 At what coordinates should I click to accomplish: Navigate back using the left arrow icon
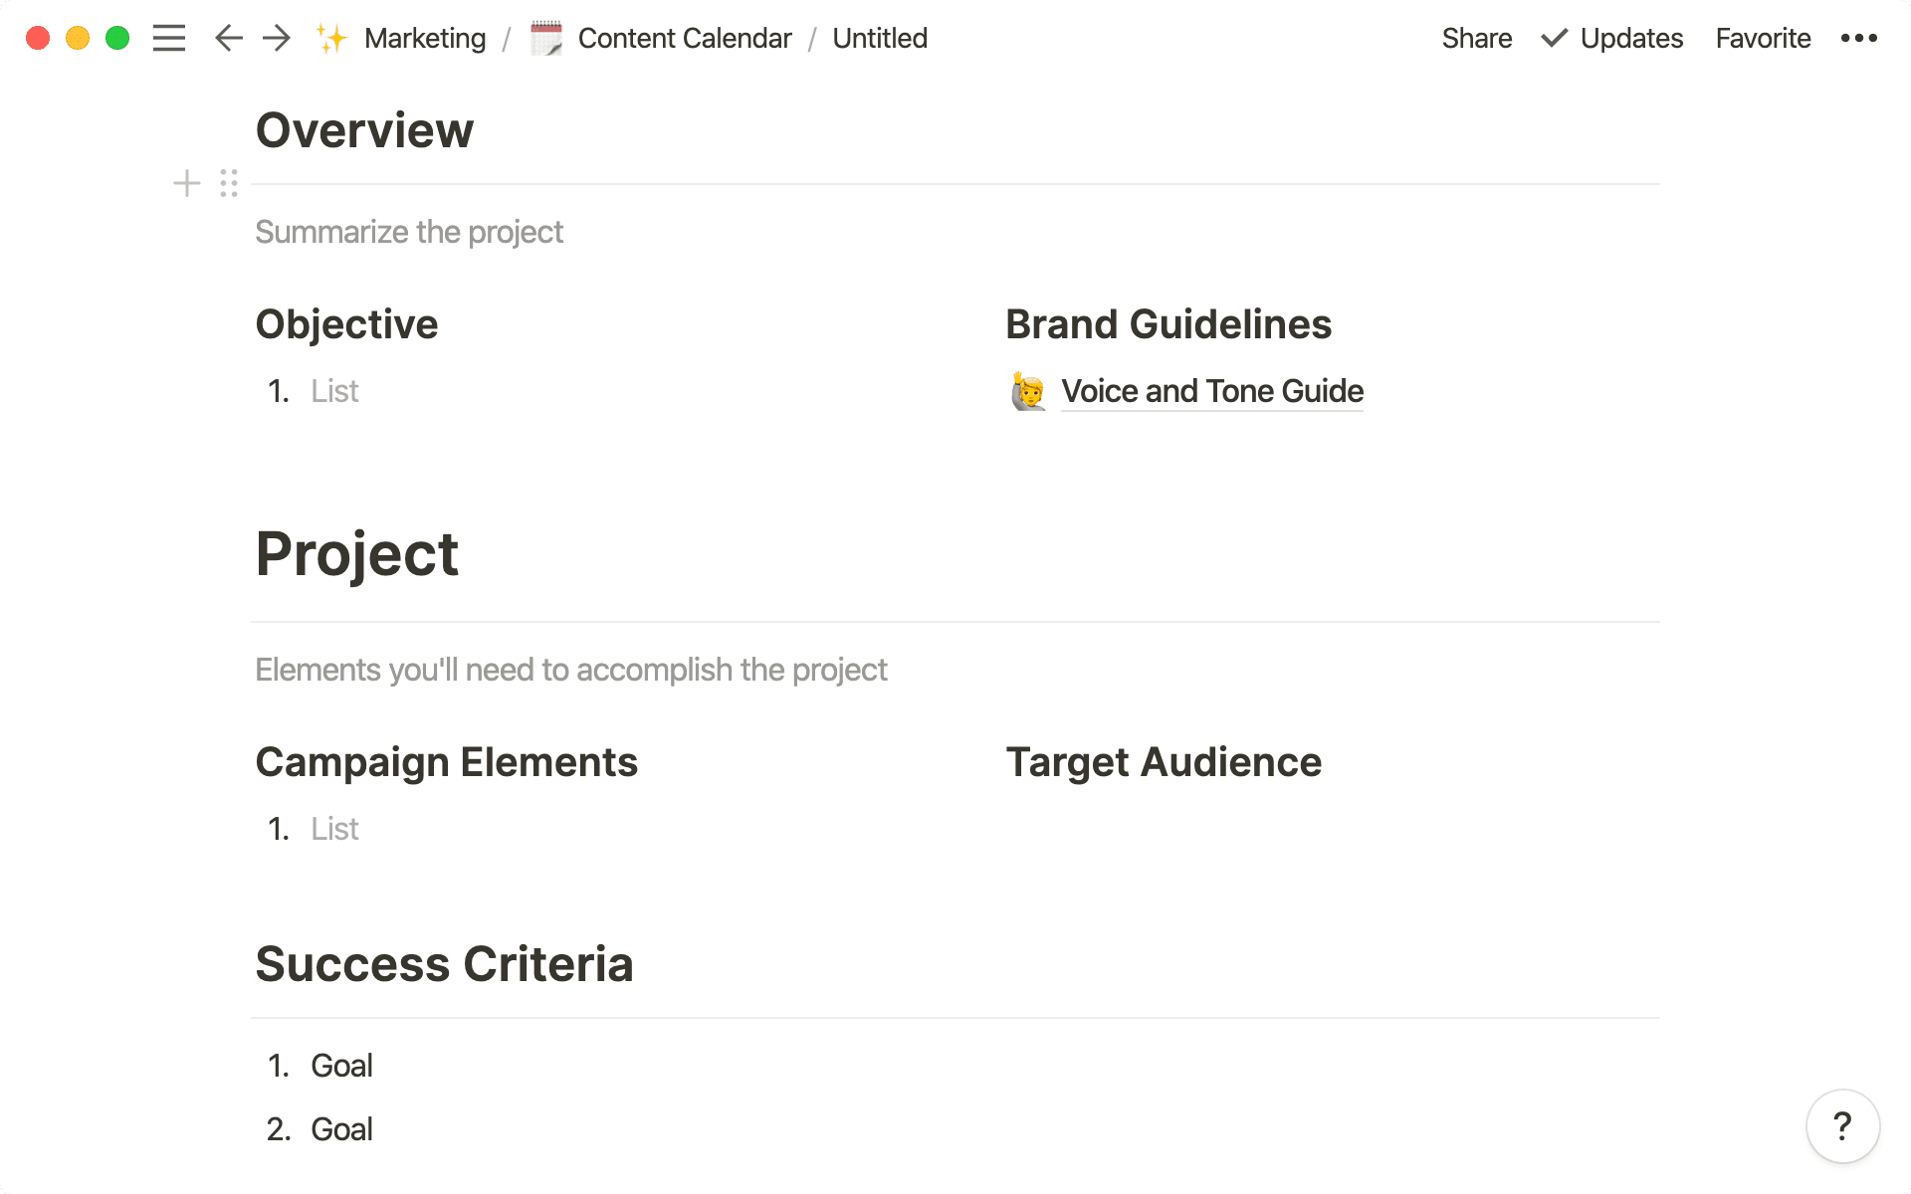coord(228,38)
